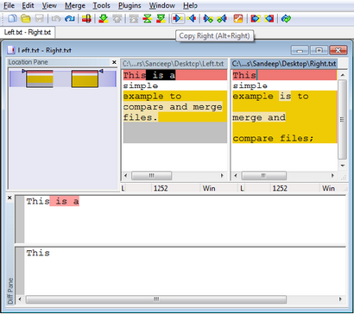Open the Merge menu

pos(75,5)
